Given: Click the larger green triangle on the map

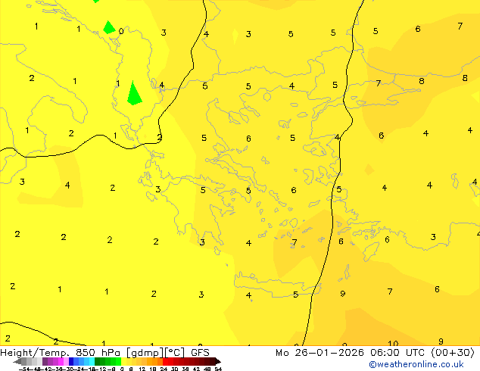Looking at the screenshot, I should point(134,95).
